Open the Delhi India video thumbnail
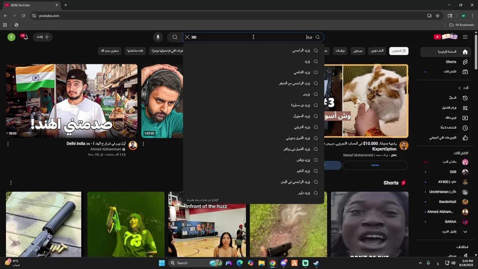Screen dimensions: 478x269 [72, 101]
